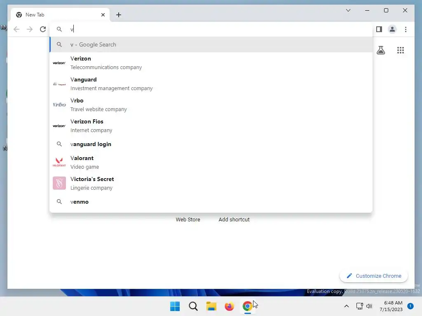Select the New Tab tab

pyautogui.click(x=60, y=15)
